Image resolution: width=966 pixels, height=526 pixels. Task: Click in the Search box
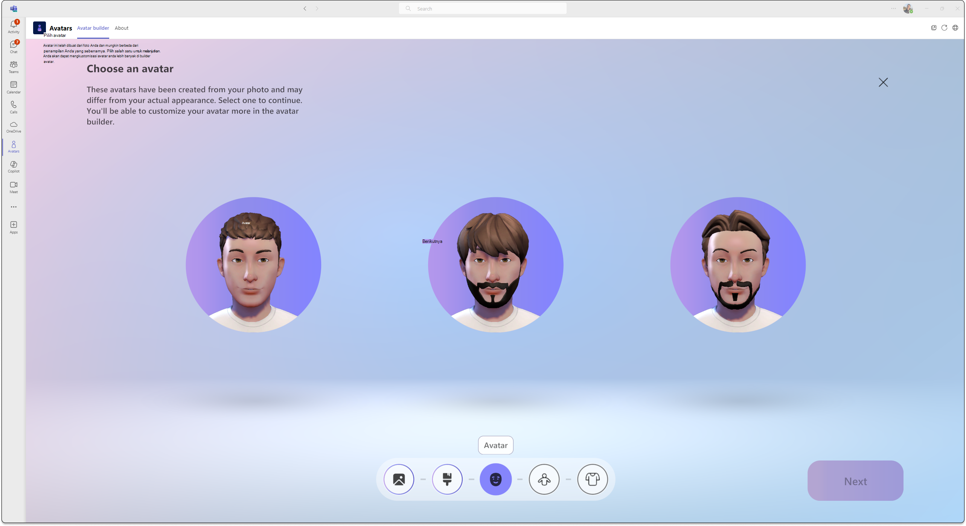(483, 8)
